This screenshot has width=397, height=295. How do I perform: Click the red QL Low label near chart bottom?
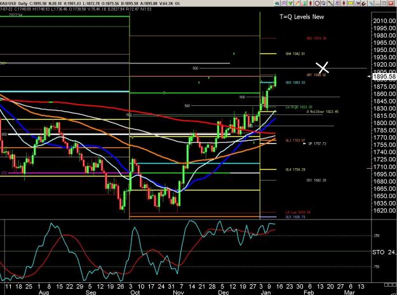[x=298, y=213]
